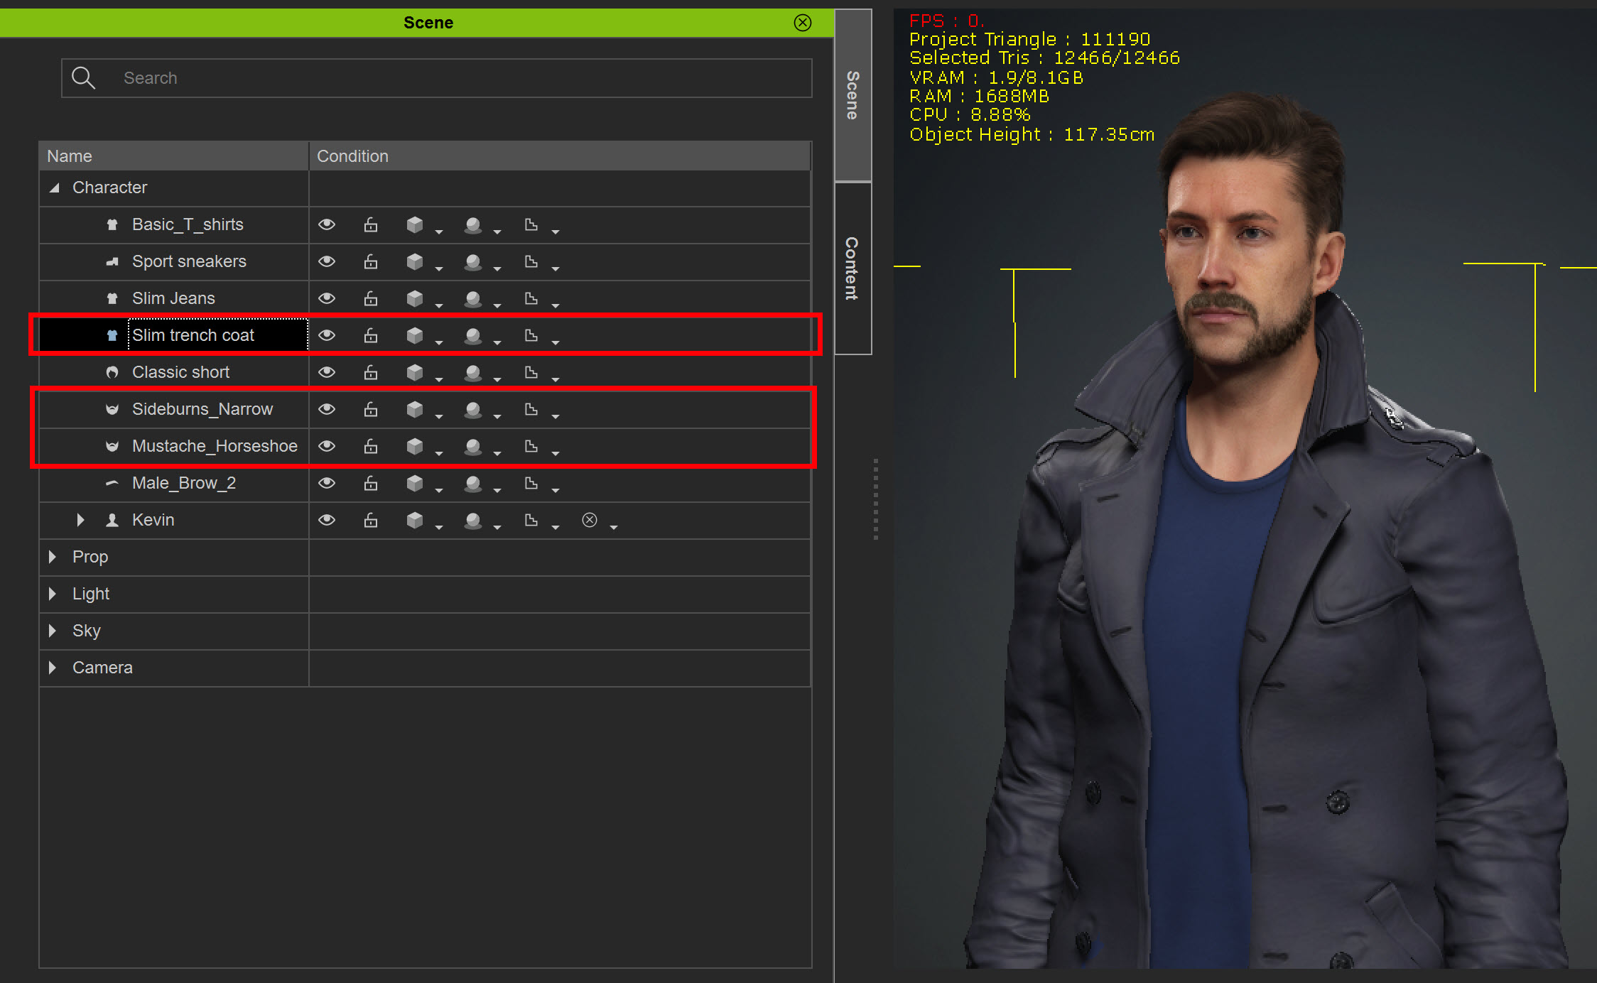Expand the Kevin tree node
1597x983 pixels.
pos(80,520)
